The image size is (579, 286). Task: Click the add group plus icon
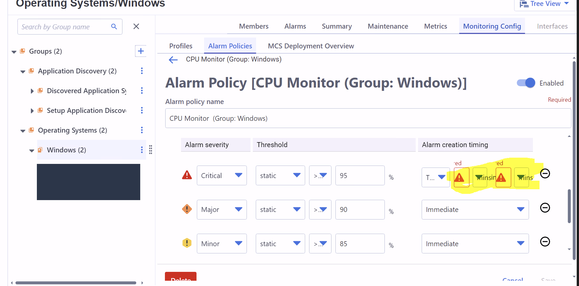click(141, 51)
